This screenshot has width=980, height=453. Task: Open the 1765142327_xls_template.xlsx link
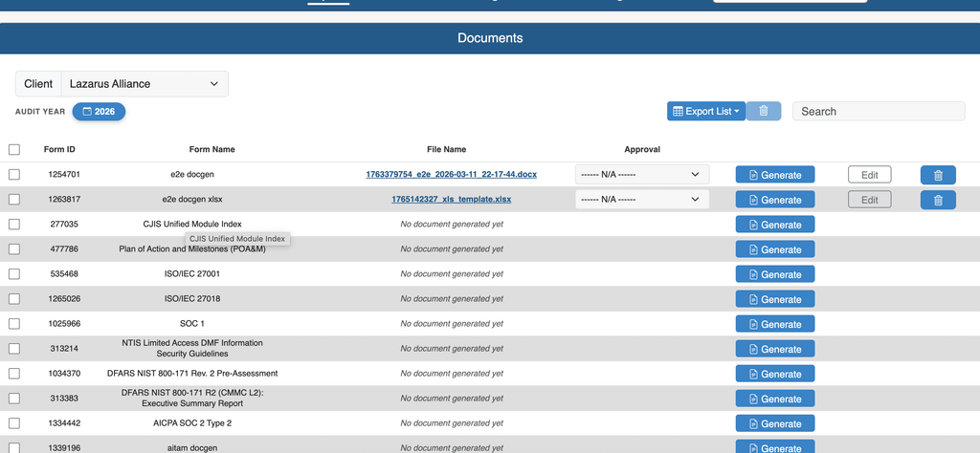[452, 200]
